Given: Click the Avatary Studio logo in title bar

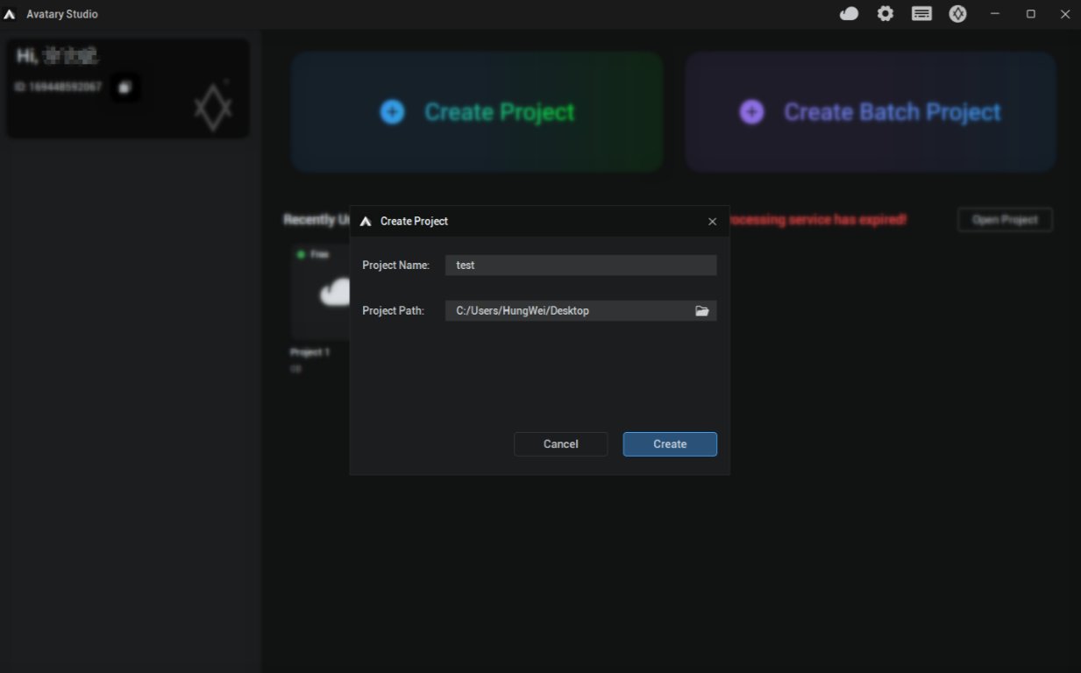Looking at the screenshot, I should pyautogui.click(x=10, y=15).
